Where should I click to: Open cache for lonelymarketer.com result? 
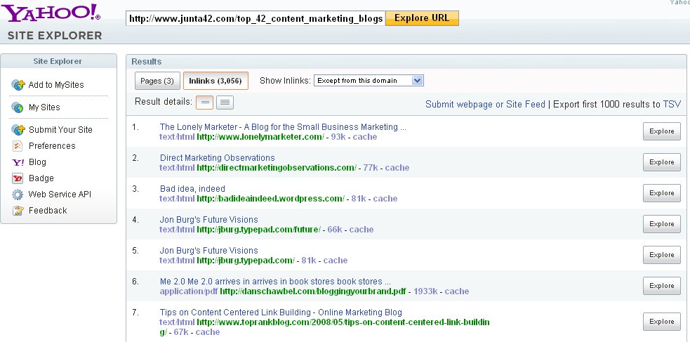(x=365, y=137)
